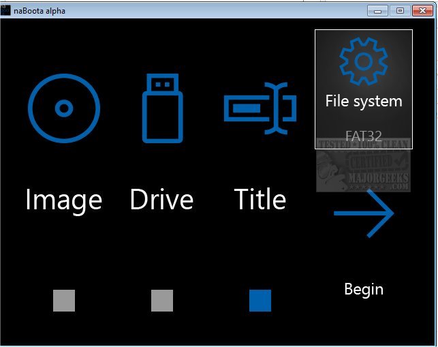
Task: Click the Begin text button
Action: 364,290
